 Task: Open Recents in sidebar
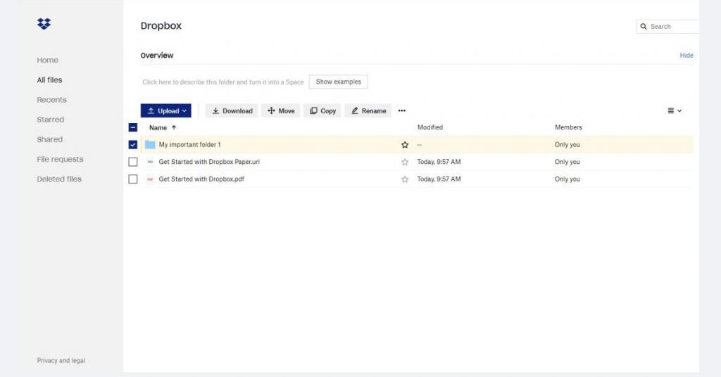pyautogui.click(x=52, y=100)
